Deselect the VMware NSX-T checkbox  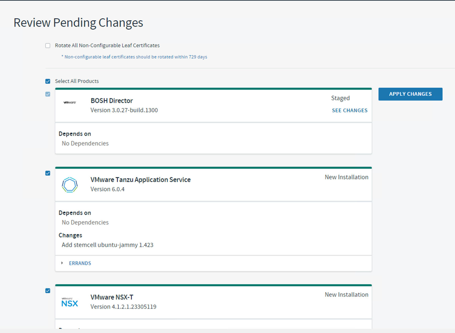coord(48,291)
